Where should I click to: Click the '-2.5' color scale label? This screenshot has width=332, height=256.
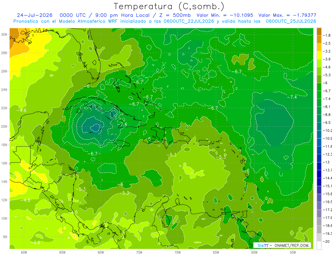pyautogui.click(x=327, y=43)
